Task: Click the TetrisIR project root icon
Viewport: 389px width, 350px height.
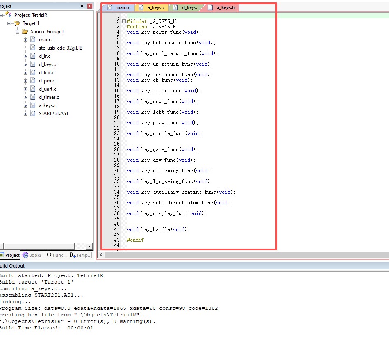Action: click(8, 15)
